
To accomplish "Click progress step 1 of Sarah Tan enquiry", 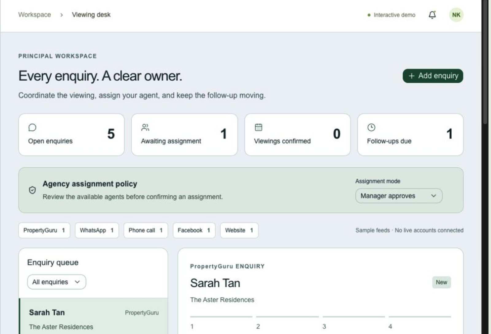I will point(221,322).
